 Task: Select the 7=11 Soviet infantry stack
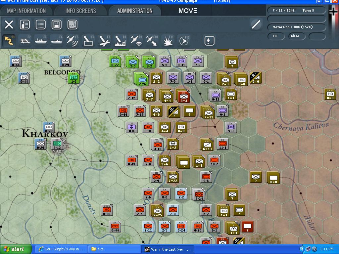pyautogui.click(x=208, y=112)
